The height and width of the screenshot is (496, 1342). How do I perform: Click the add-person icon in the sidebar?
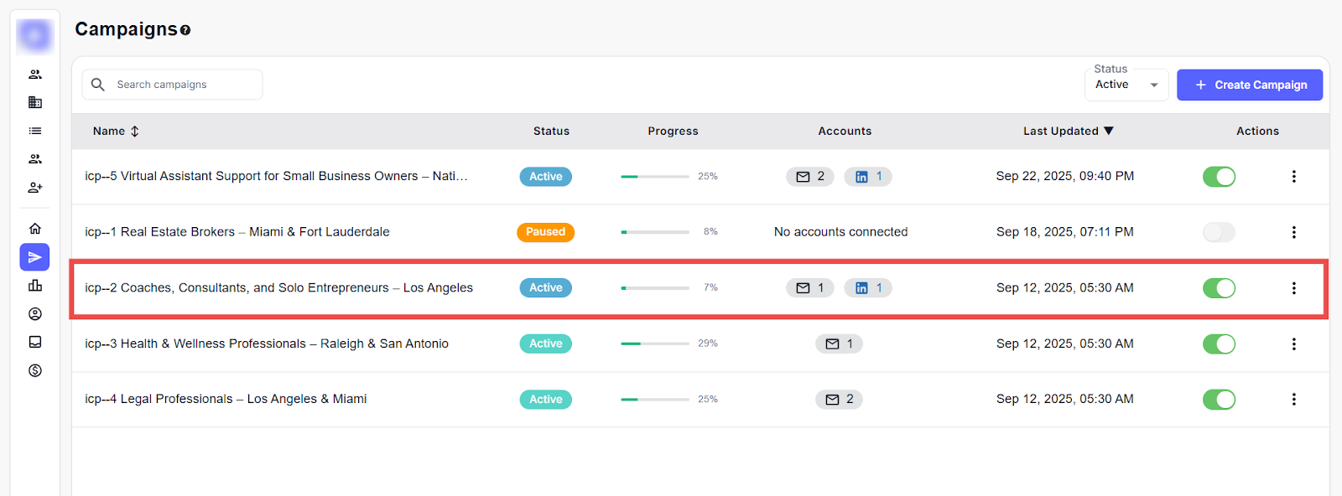pos(35,188)
